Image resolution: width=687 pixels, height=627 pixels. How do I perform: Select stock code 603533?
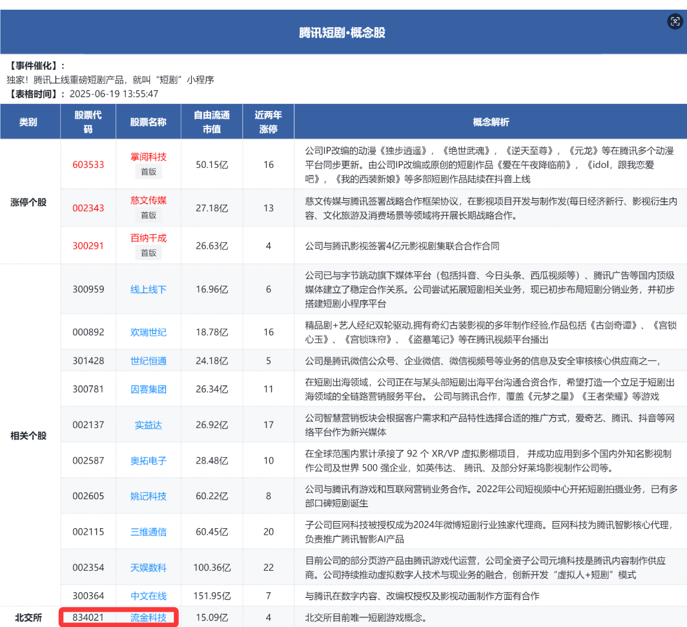pyautogui.click(x=88, y=165)
